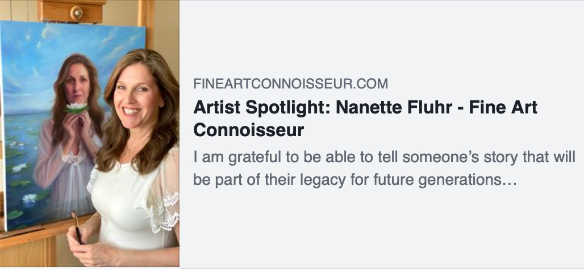The width and height of the screenshot is (584, 270).
Task: Click the white lotus flower in the painting
Action: tap(77, 107)
